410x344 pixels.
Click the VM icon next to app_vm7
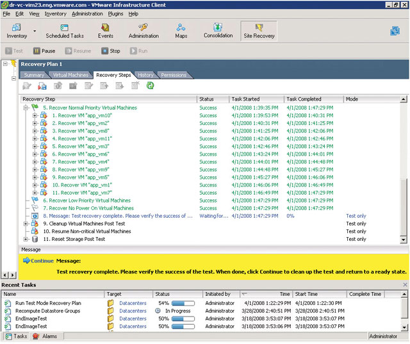(x=44, y=193)
